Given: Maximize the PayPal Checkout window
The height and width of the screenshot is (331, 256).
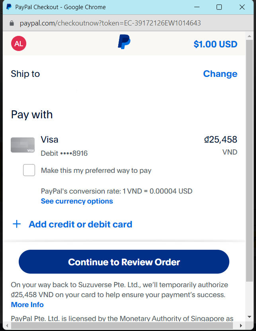Looking at the screenshot, I should [219, 7].
